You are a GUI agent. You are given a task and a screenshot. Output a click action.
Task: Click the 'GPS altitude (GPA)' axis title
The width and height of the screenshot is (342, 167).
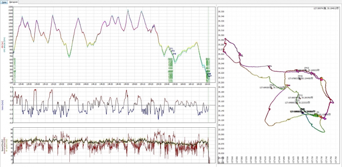tap(4, 45)
